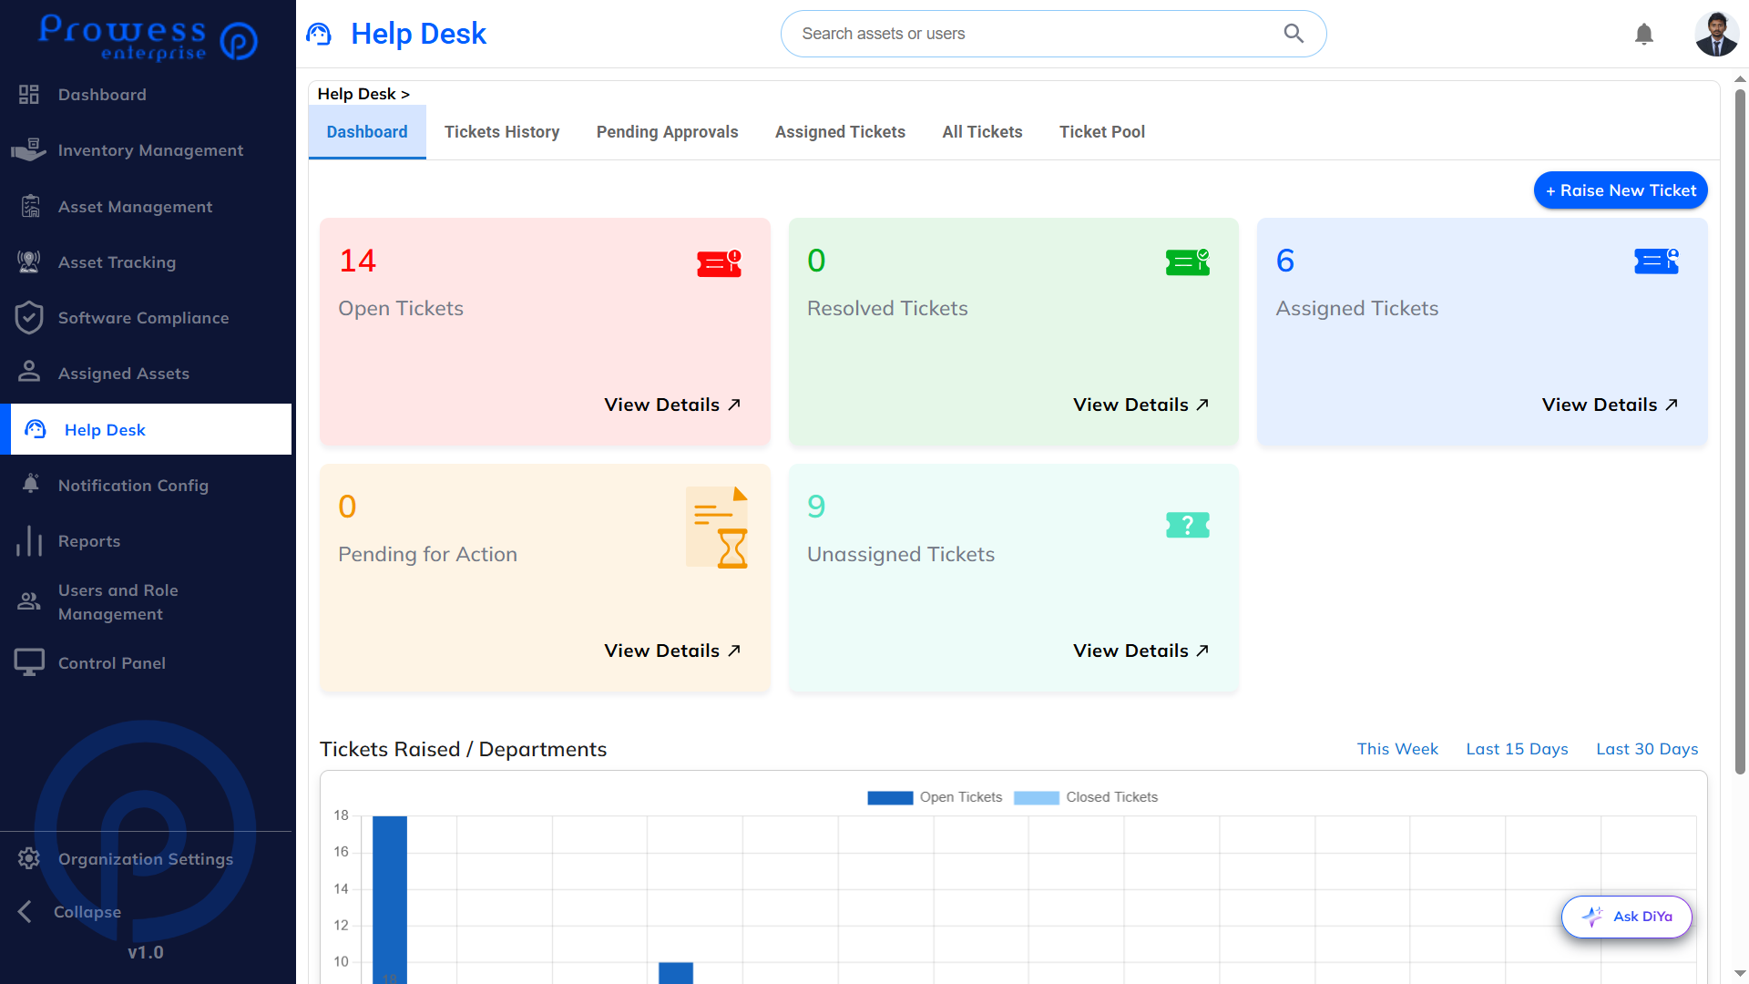Click the green Resolved Tickets icon
1749x984 pixels.
(1188, 262)
